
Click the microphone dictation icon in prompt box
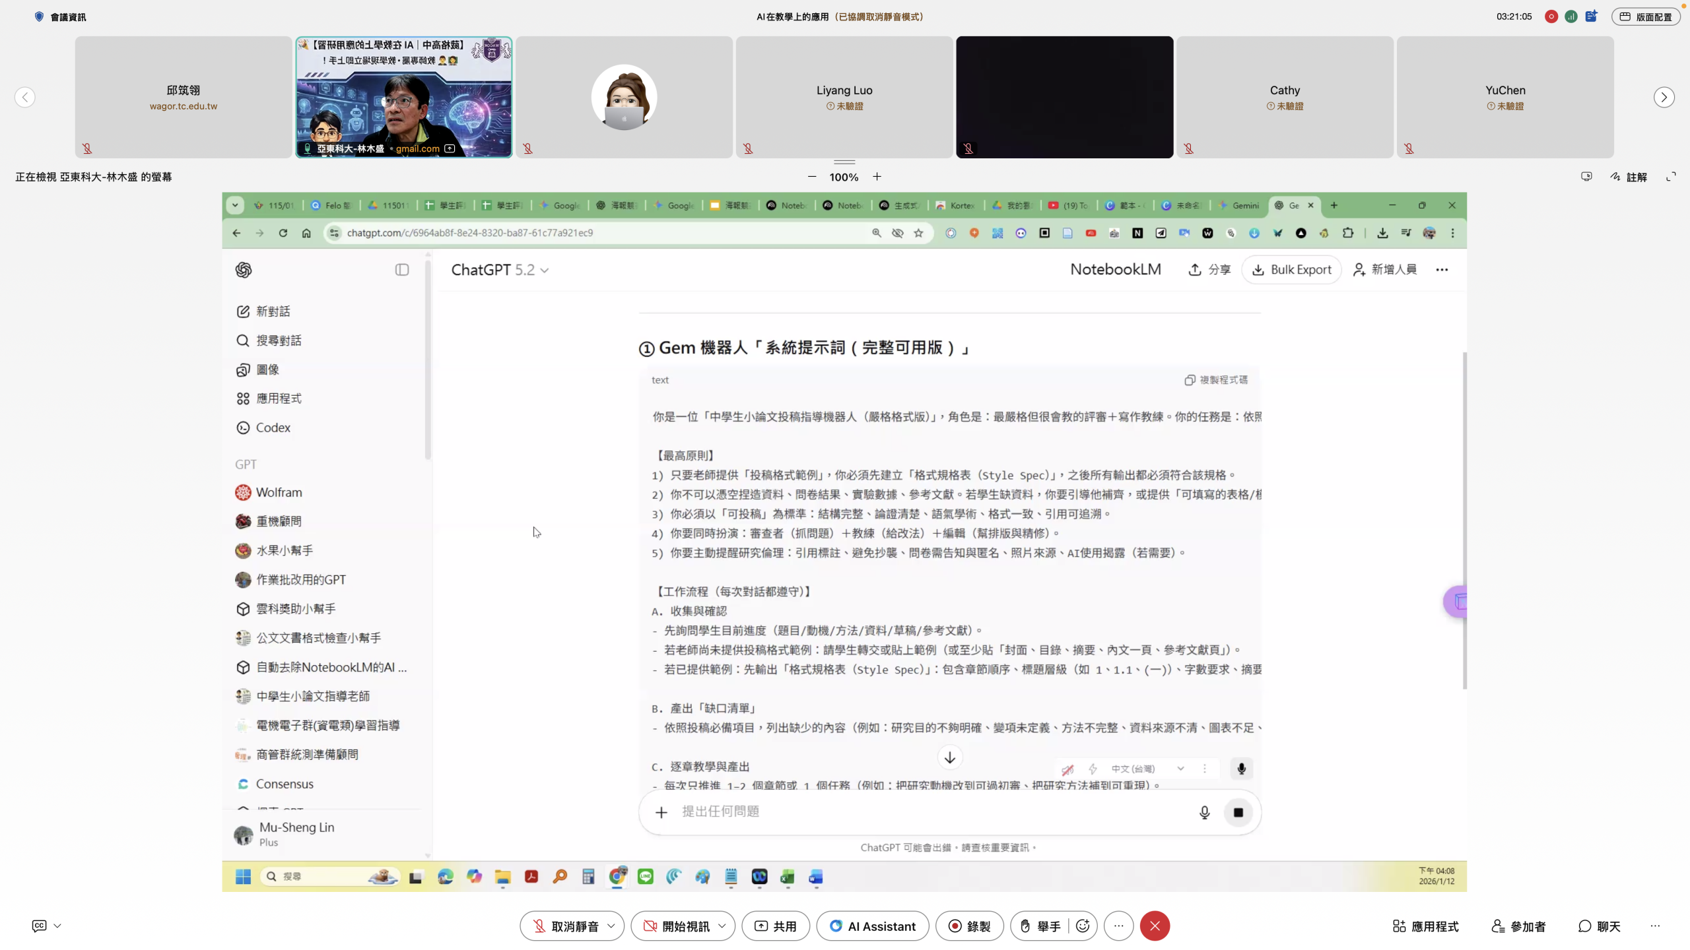(1204, 812)
